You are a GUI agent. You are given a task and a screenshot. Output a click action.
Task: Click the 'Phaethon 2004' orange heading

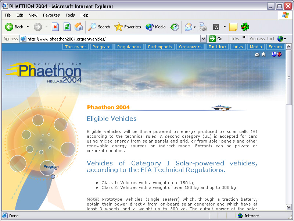pyautogui.click(x=108, y=107)
